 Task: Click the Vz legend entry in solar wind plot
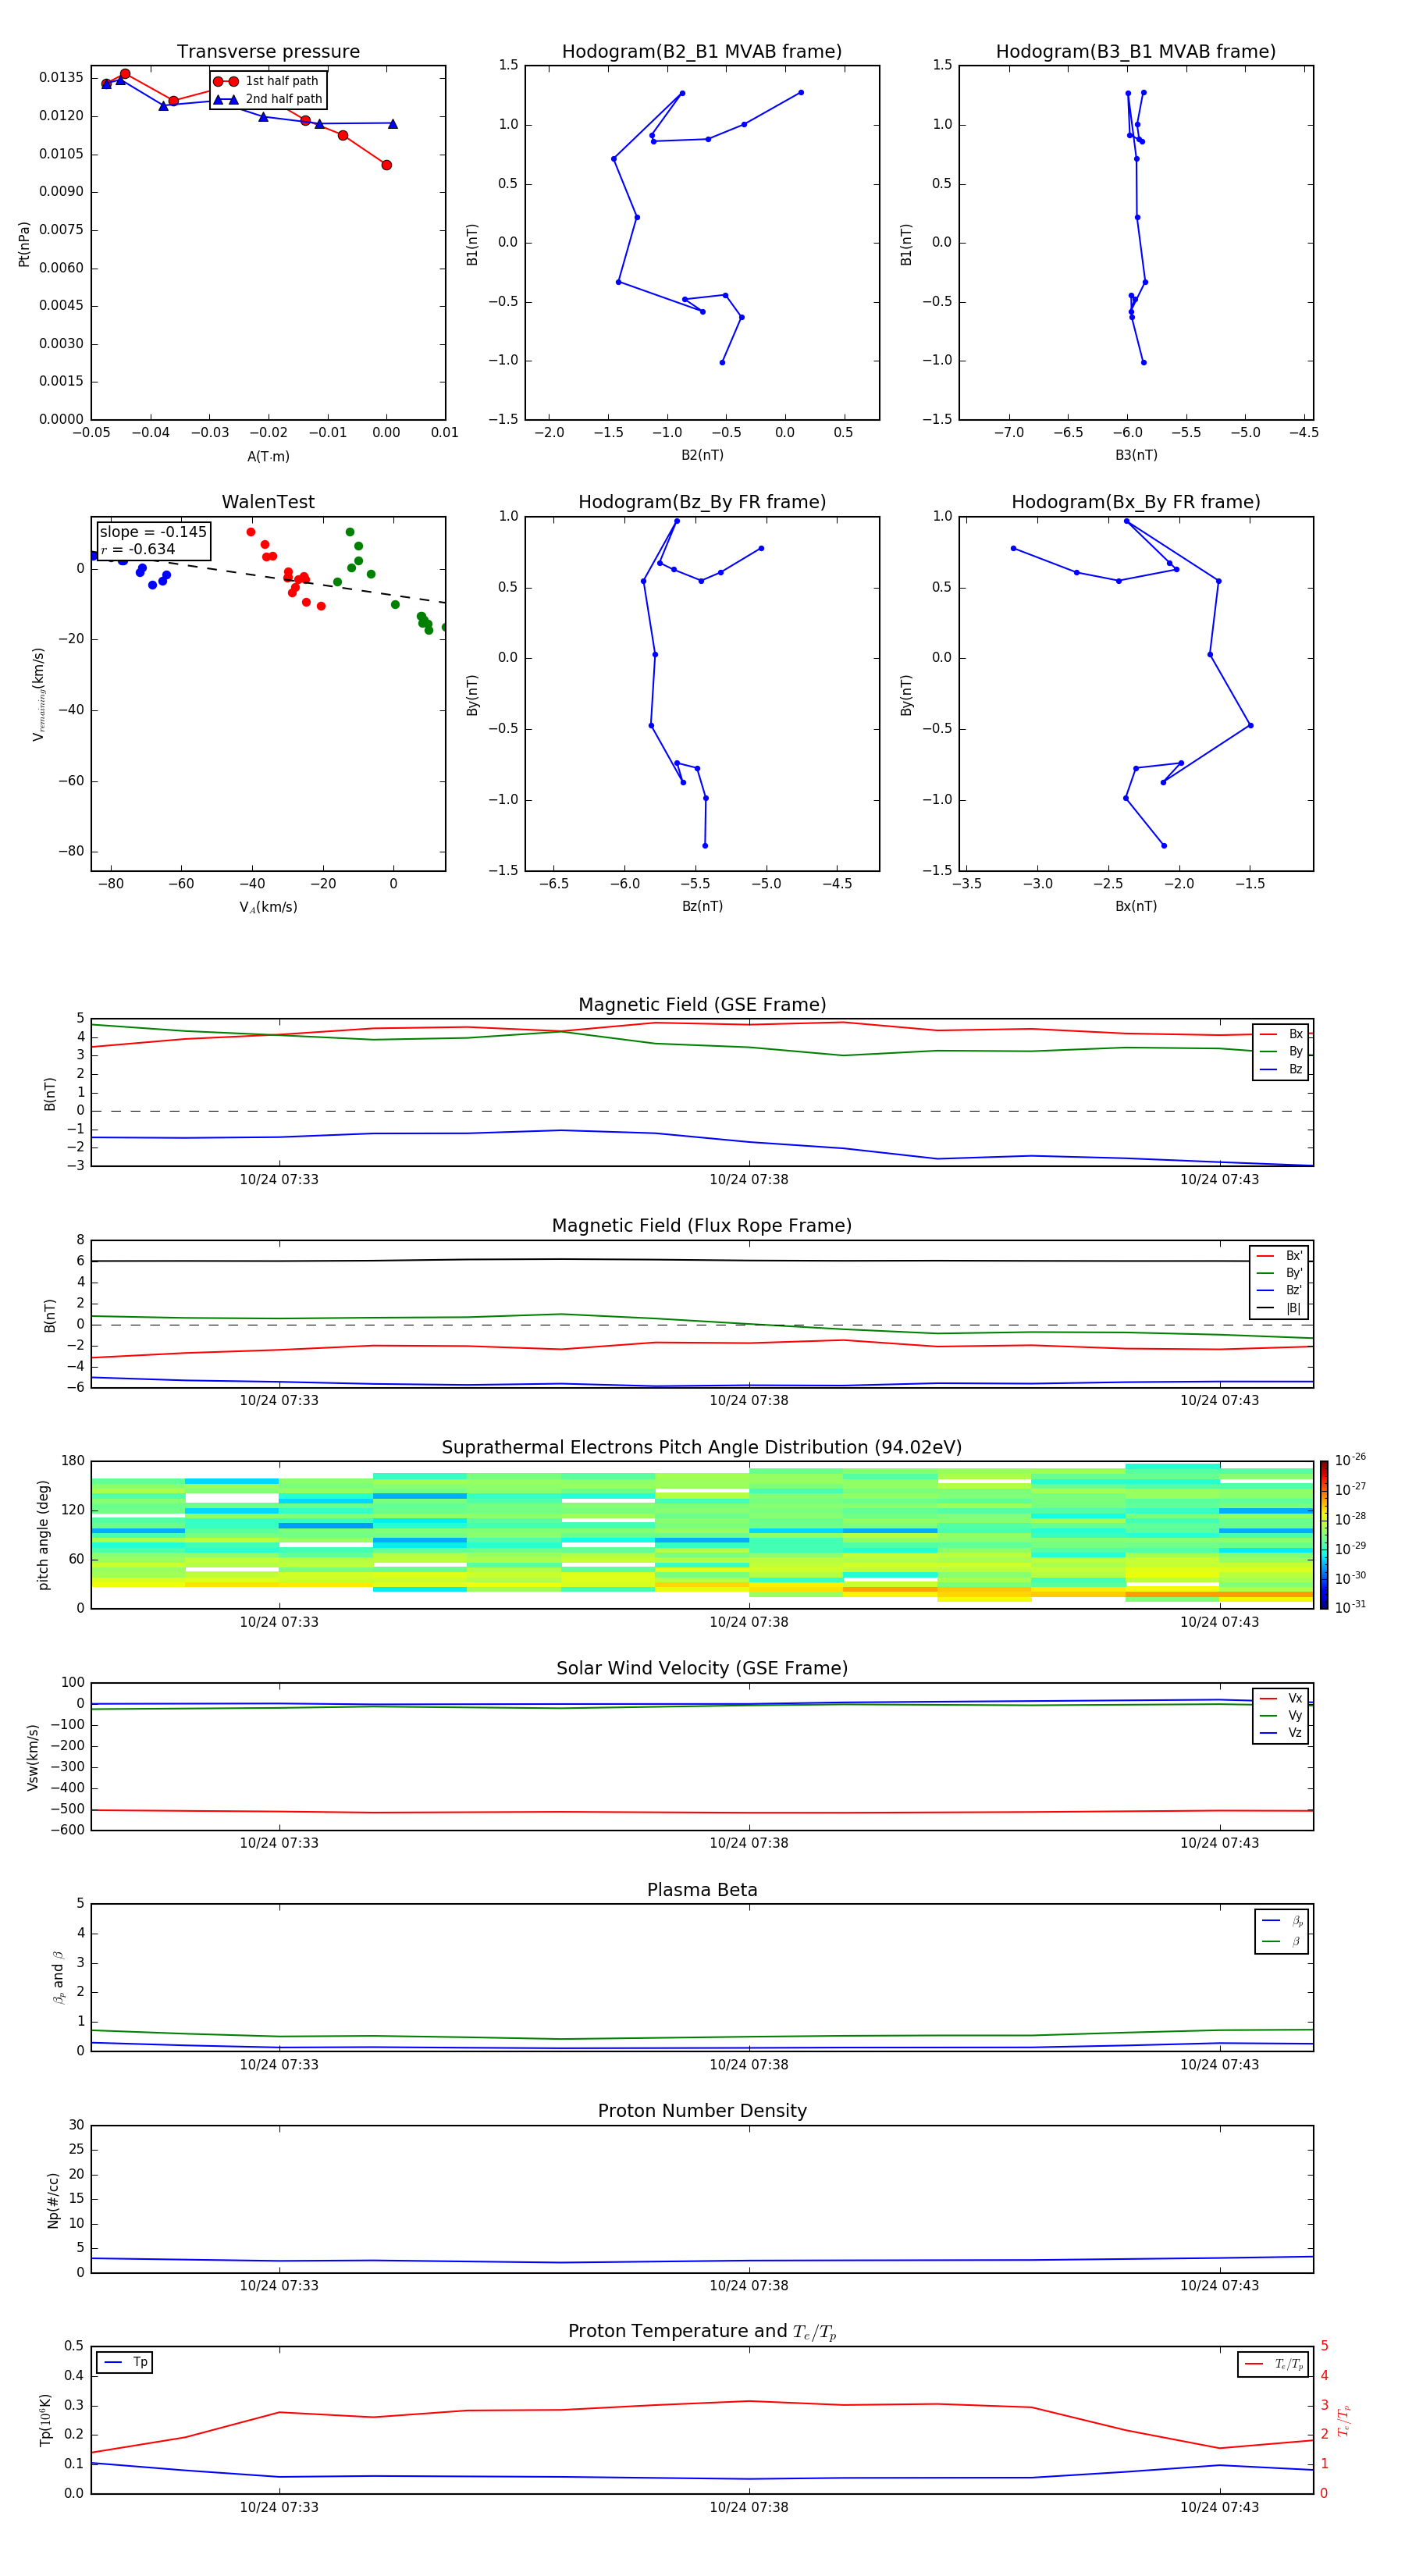click(x=1281, y=1733)
